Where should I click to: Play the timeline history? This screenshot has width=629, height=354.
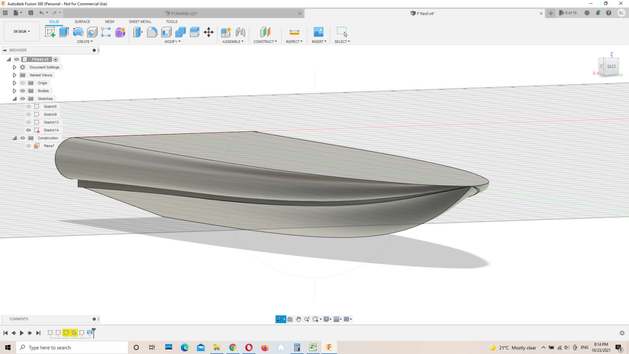(x=22, y=333)
